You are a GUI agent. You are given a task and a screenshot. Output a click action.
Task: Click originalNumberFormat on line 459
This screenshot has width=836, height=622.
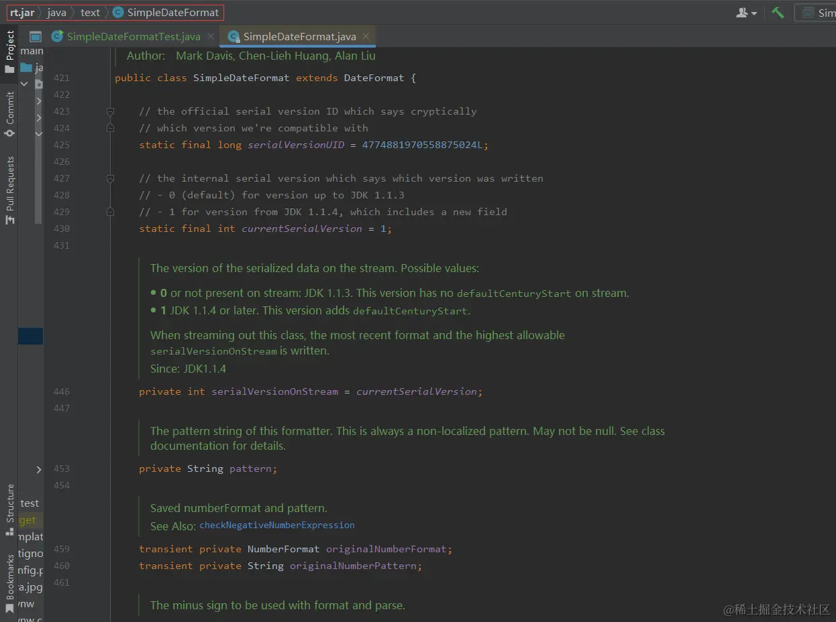pos(386,549)
